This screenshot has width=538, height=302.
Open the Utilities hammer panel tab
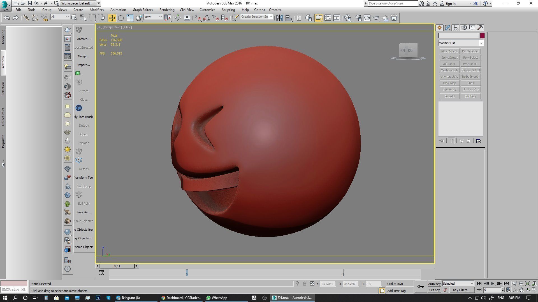tap(480, 28)
